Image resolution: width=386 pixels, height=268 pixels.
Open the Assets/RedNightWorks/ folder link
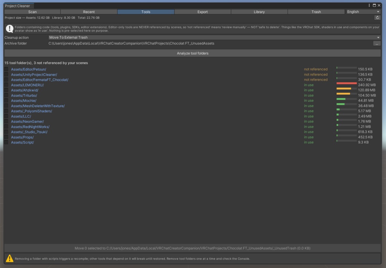(x=30, y=127)
